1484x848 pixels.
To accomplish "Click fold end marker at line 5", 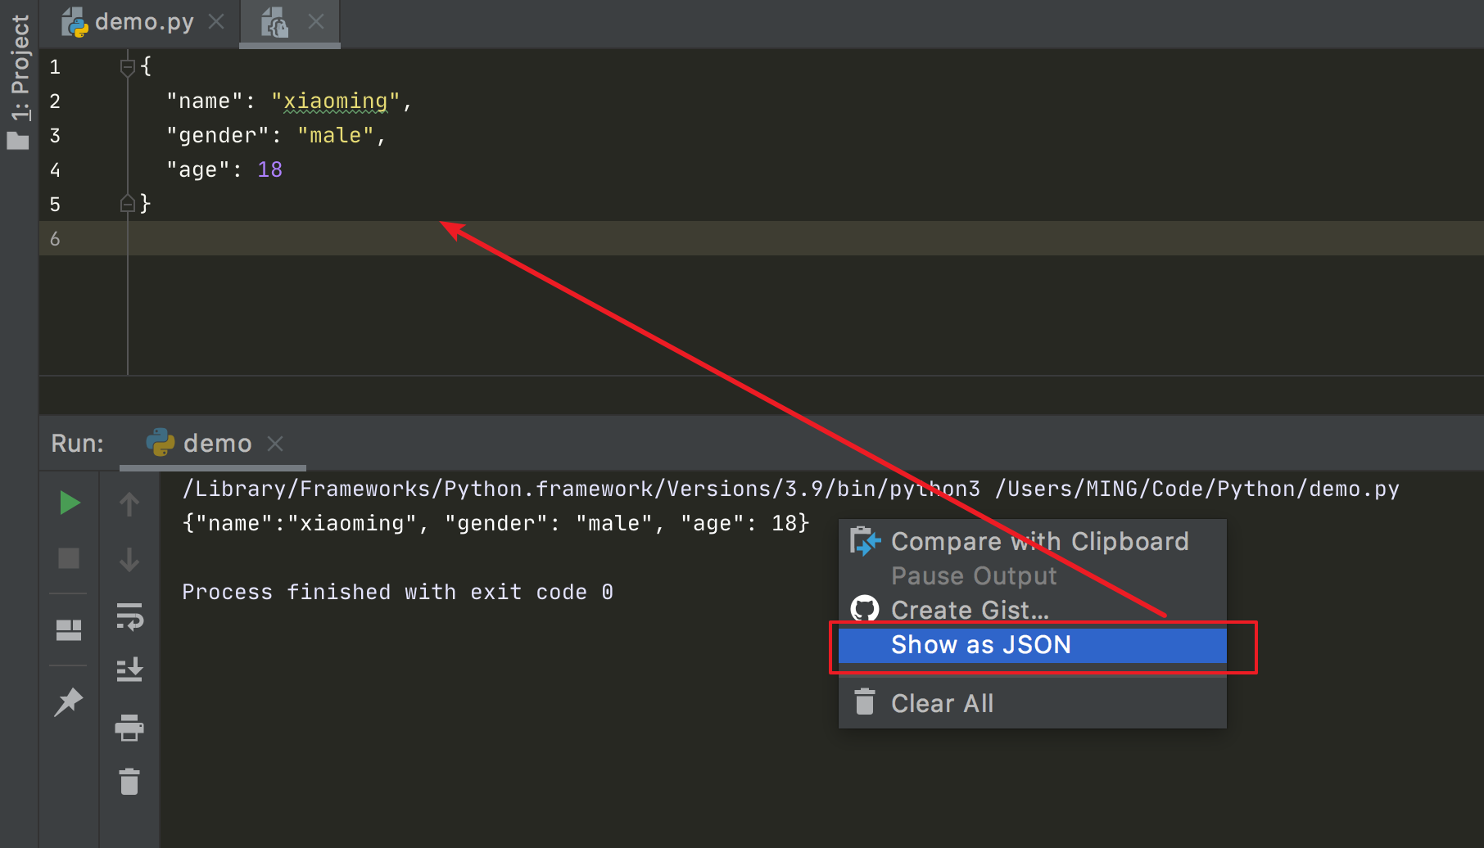I will pyautogui.click(x=127, y=203).
